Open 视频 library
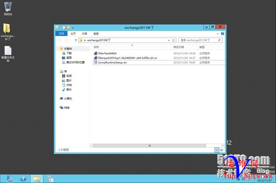 click(67, 76)
